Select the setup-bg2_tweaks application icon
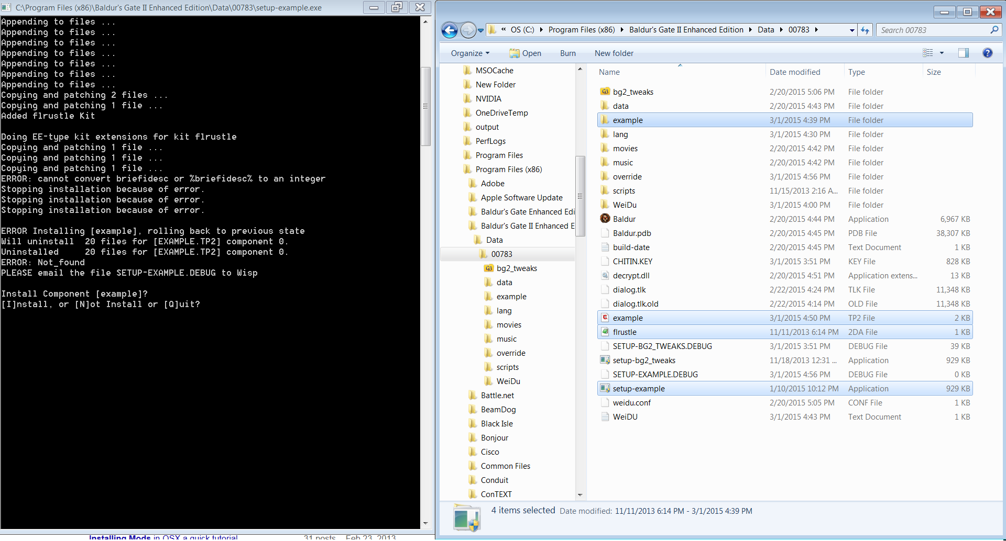Screen dimensions: 1006x541 (605, 360)
